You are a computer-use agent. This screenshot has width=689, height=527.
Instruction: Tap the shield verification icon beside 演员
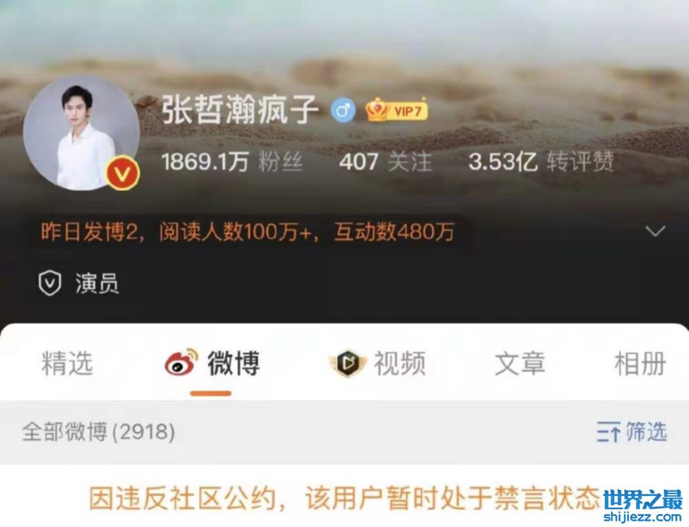(x=50, y=283)
